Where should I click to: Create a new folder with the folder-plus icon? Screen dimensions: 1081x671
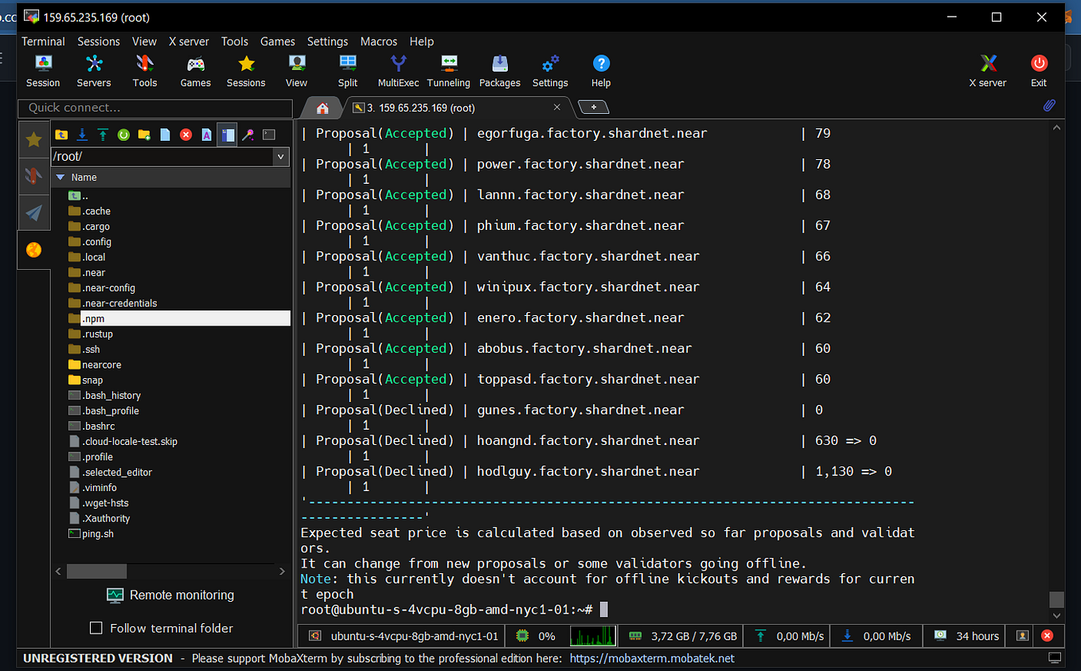(x=144, y=135)
